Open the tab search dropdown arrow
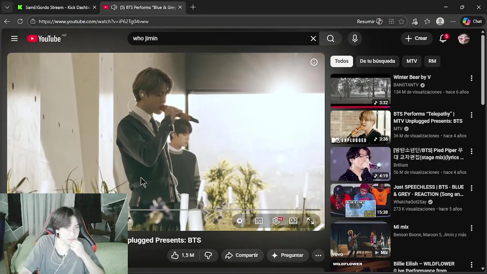This screenshot has width=487, height=274. coord(7,7)
